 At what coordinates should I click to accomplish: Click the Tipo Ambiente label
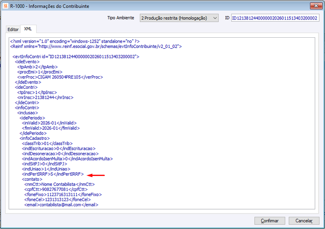121,18
